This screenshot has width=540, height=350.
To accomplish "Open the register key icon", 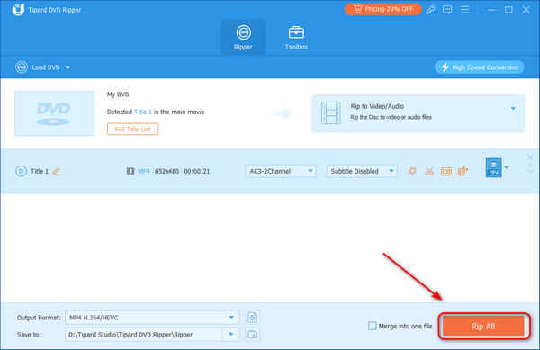I will [x=430, y=10].
